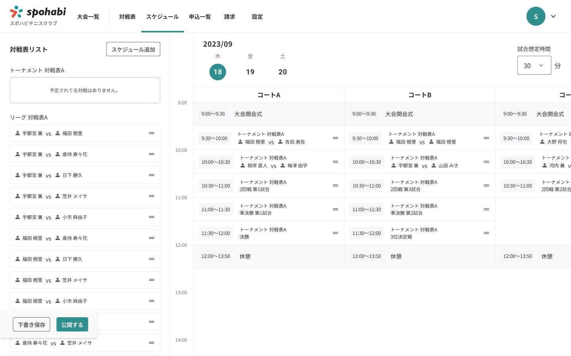Click the green S user avatar
Image resolution: width=571 pixels, height=356 pixels.
(536, 16)
